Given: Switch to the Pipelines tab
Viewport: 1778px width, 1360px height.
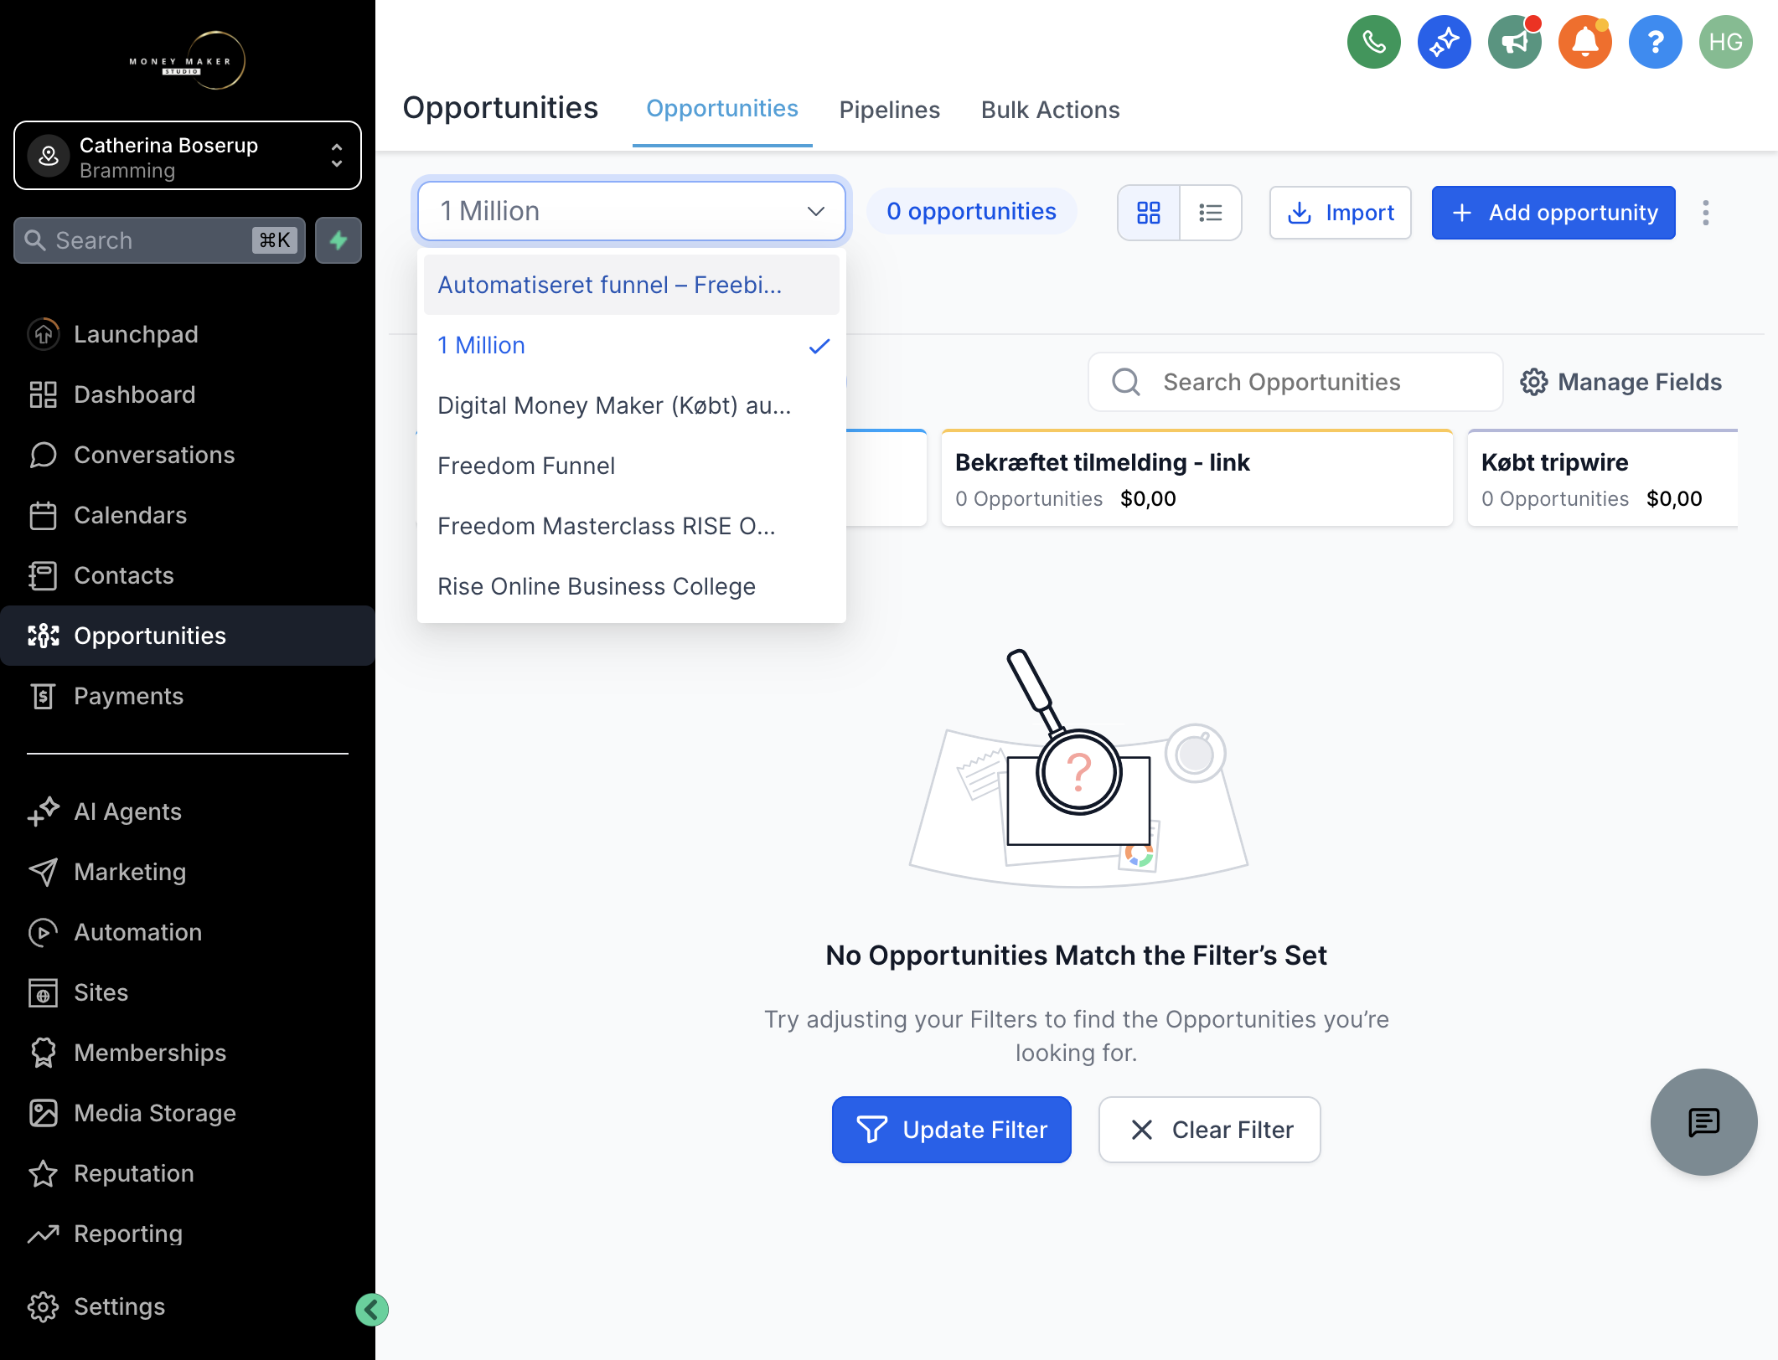Looking at the screenshot, I should click(889, 110).
